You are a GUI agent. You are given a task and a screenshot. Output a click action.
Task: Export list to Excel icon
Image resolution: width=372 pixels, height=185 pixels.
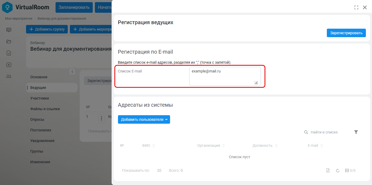tap(328, 170)
